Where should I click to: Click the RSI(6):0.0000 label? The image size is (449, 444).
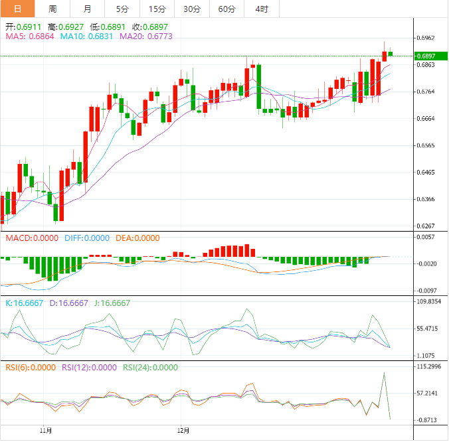click(31, 367)
